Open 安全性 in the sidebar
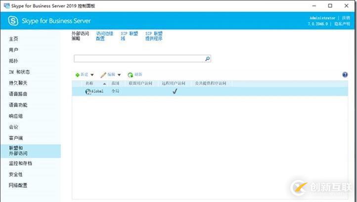Screen dimensions: 357x202 tap(16, 174)
